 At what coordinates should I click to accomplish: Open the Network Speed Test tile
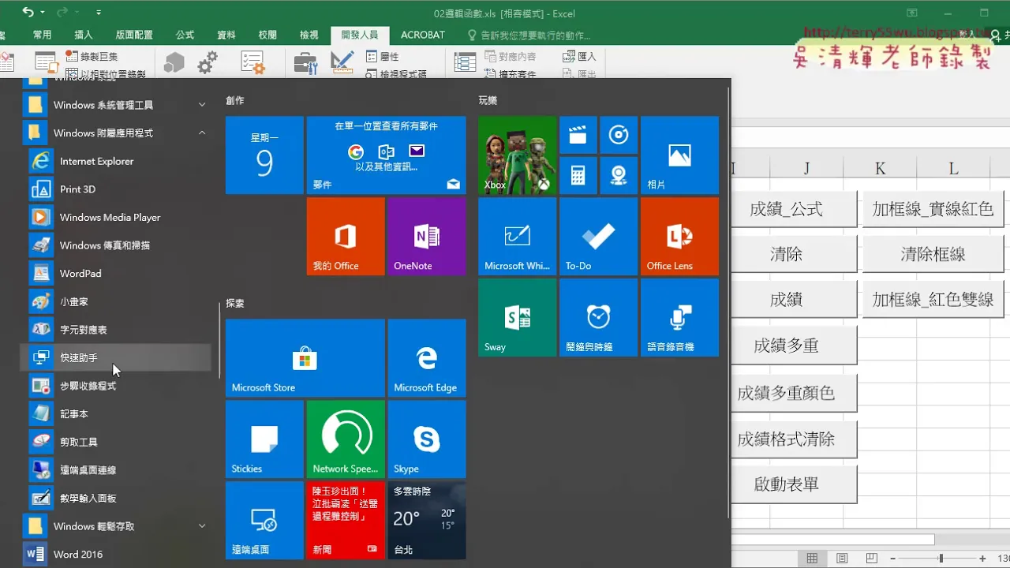coord(346,439)
